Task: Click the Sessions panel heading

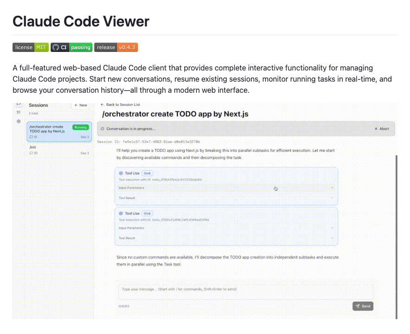Action: pyautogui.click(x=39, y=105)
